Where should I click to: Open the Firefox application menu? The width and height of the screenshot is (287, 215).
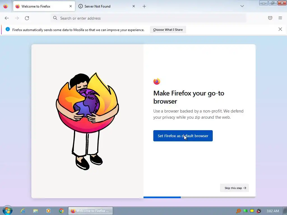click(x=280, y=18)
